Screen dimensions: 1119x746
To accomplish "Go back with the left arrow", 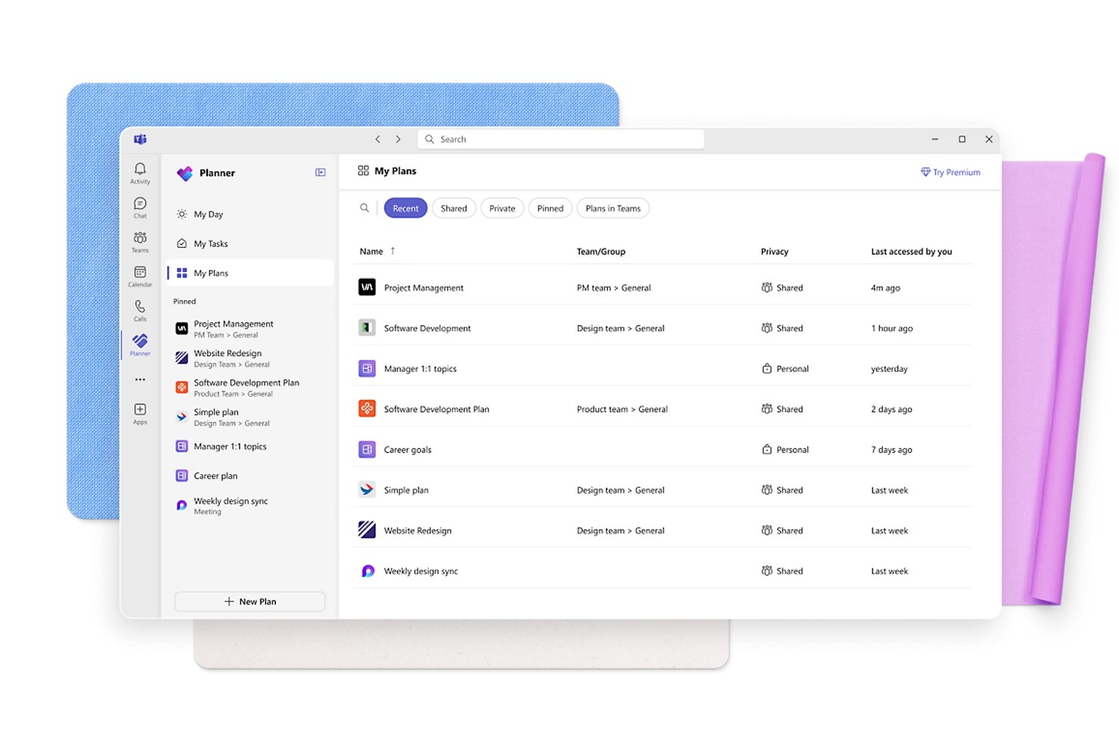I will [x=378, y=139].
